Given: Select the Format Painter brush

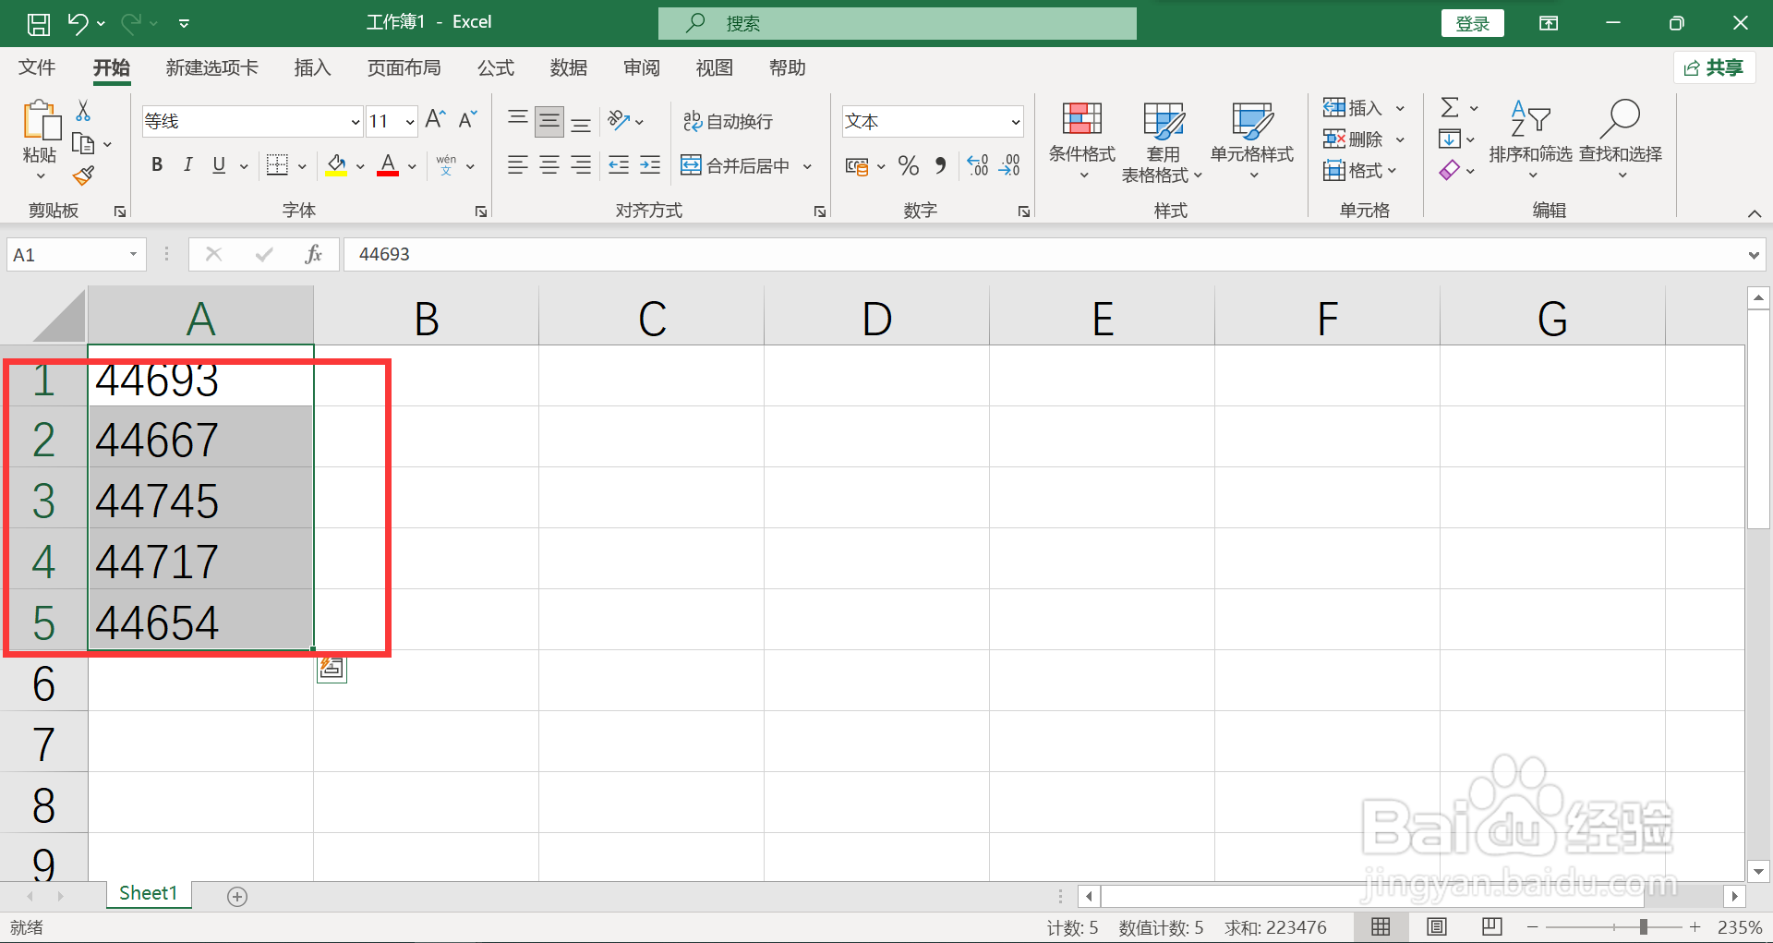Looking at the screenshot, I should coord(83,175).
